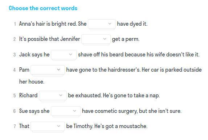Open dropdown after 'Richard' in sentence 5
208x140 pixels.
(53, 96)
